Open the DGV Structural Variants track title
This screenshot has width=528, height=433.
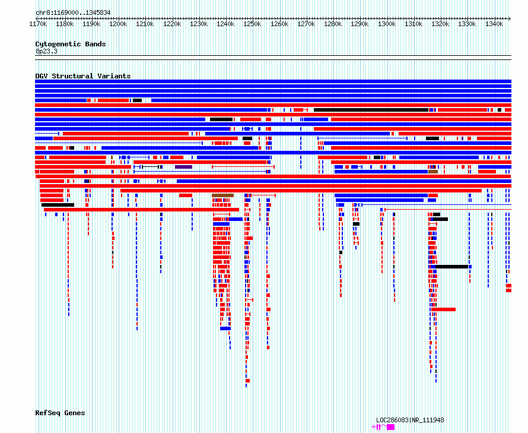coord(83,76)
